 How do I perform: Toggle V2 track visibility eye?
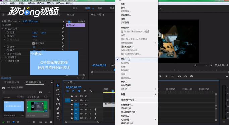tap(86, 100)
